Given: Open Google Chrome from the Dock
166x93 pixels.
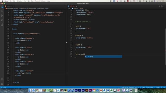Looking at the screenshot, I should (x=37, y=90).
